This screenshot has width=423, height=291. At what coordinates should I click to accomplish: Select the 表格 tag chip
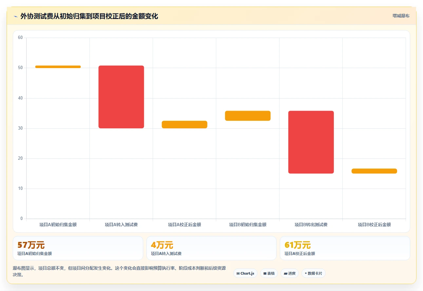269,273
